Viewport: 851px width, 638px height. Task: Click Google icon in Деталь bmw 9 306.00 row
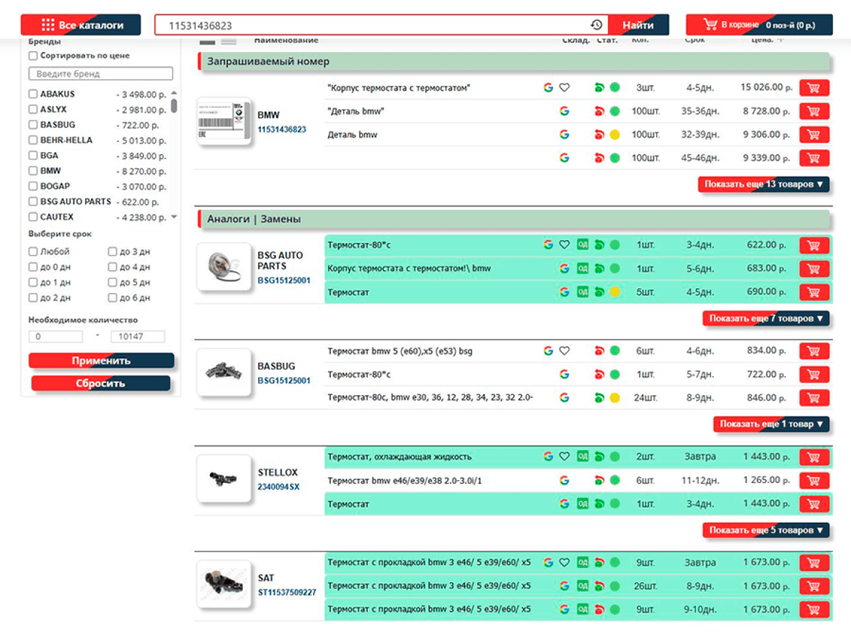[x=565, y=135]
